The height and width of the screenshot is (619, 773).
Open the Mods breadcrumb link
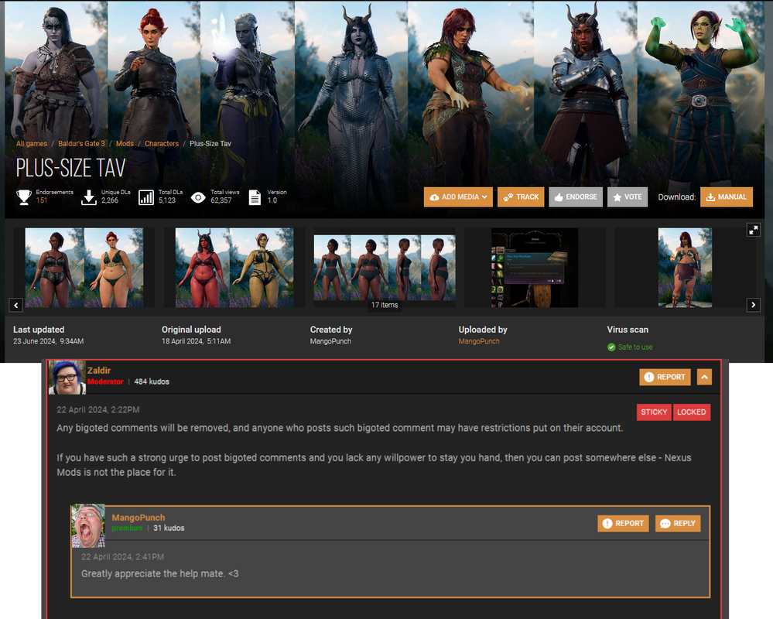pos(125,143)
